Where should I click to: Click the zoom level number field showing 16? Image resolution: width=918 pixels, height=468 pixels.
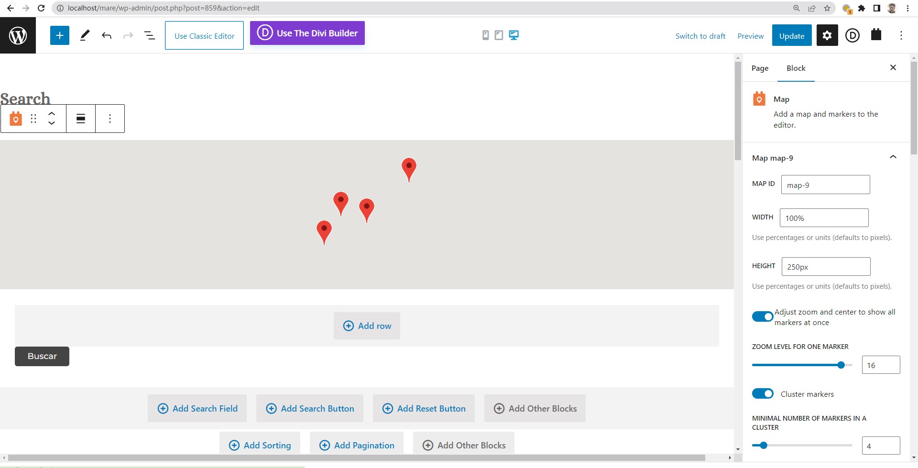point(881,365)
